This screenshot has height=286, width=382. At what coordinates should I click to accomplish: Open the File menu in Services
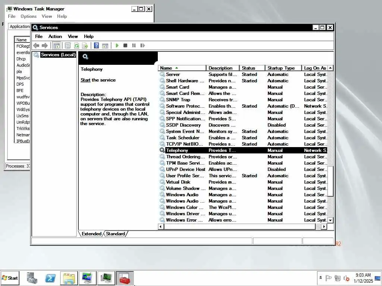(39, 36)
